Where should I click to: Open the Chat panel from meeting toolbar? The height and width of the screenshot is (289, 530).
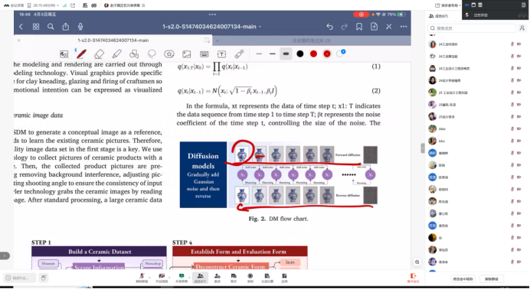tap(234, 278)
